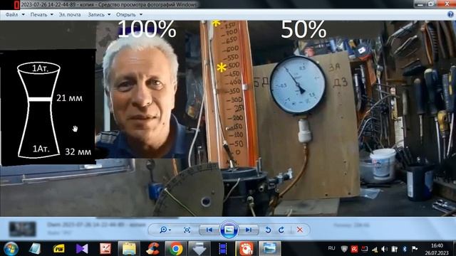Minimize the Photo Viewer window
456x256 pixels.
[420, 4]
